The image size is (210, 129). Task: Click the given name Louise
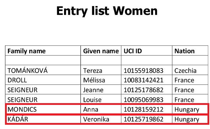pyautogui.click(x=92, y=100)
